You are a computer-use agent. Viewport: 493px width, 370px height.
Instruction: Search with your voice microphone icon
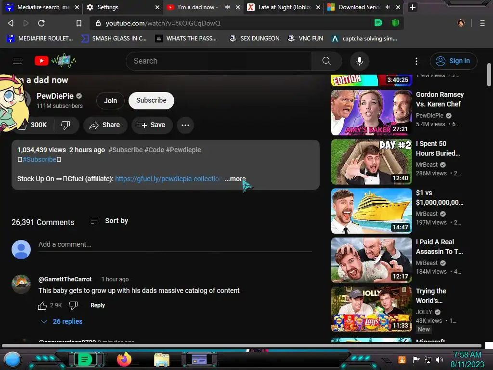[359, 61]
